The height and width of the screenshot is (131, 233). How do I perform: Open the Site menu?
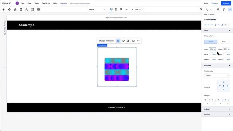pos(23,3)
